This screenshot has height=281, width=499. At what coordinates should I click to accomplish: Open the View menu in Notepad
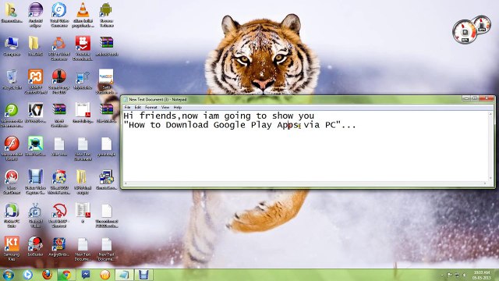tap(165, 108)
